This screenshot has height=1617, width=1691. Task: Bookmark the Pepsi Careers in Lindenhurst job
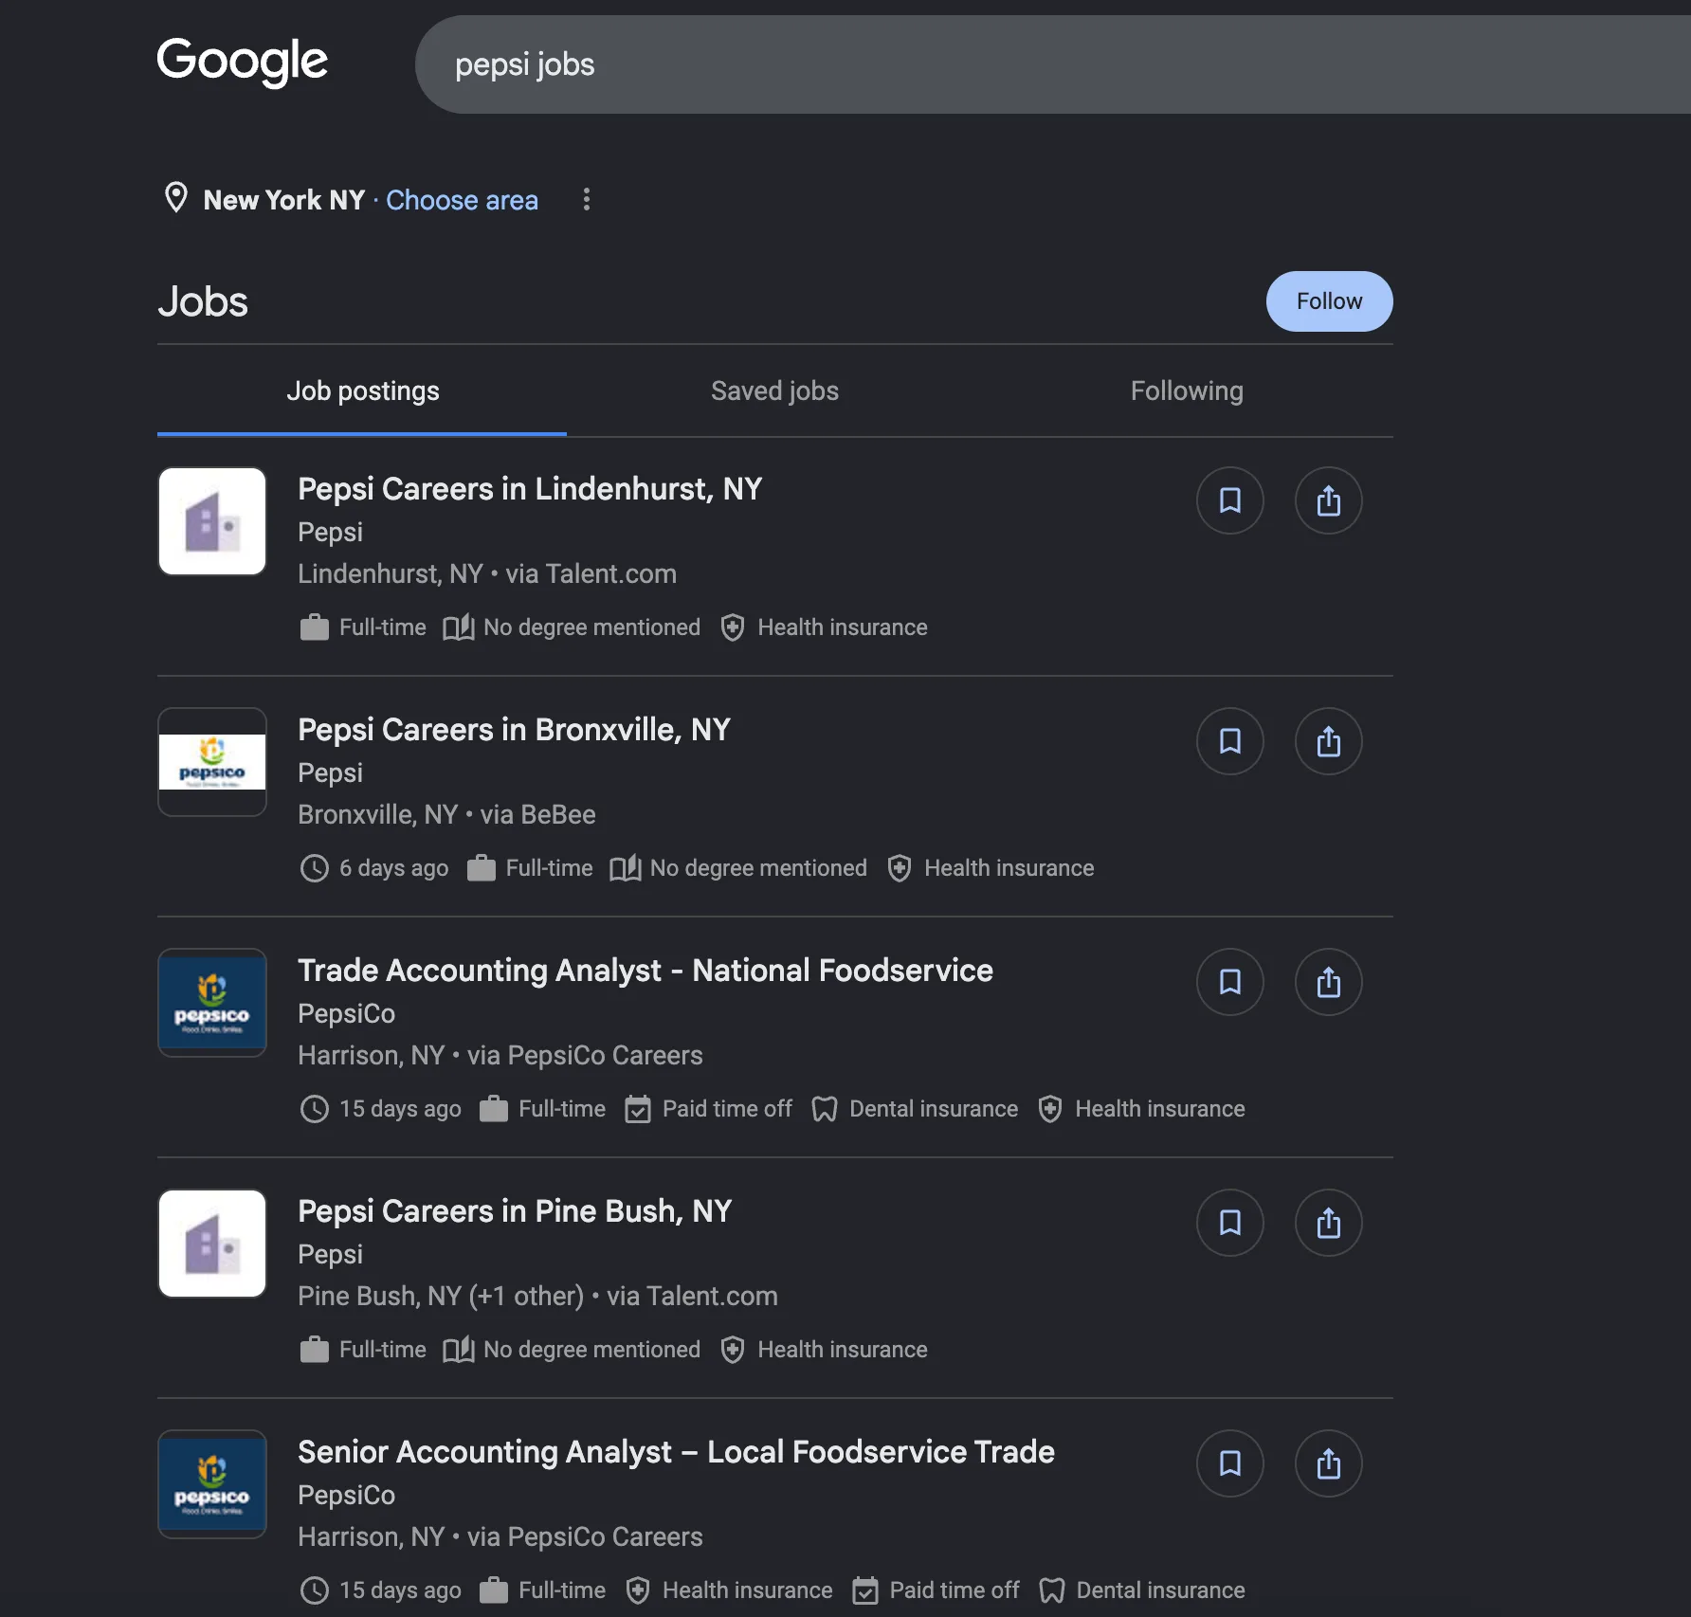tap(1229, 500)
